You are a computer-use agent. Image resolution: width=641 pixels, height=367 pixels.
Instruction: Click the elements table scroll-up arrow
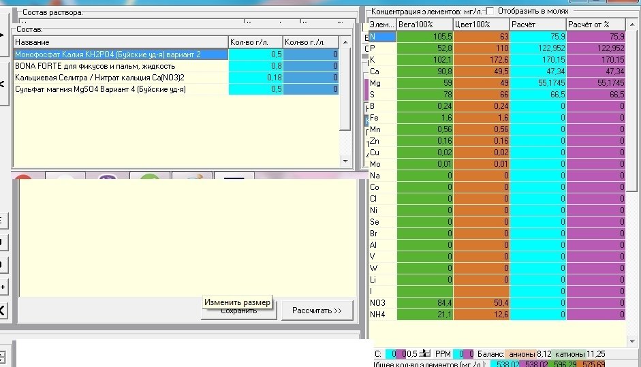pyautogui.click(x=633, y=25)
